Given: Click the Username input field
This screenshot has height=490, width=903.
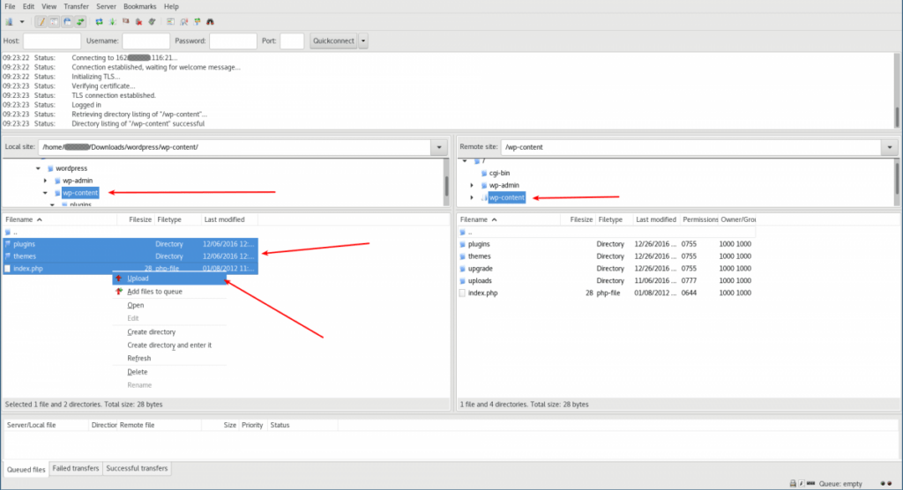Looking at the screenshot, I should [x=146, y=41].
